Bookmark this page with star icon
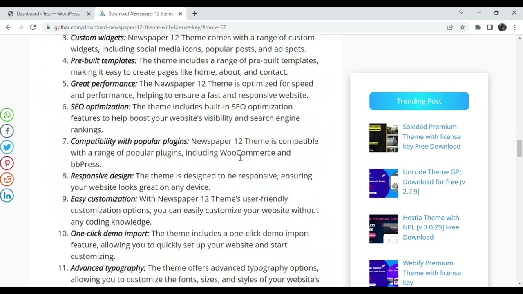523x294 pixels. point(463,27)
